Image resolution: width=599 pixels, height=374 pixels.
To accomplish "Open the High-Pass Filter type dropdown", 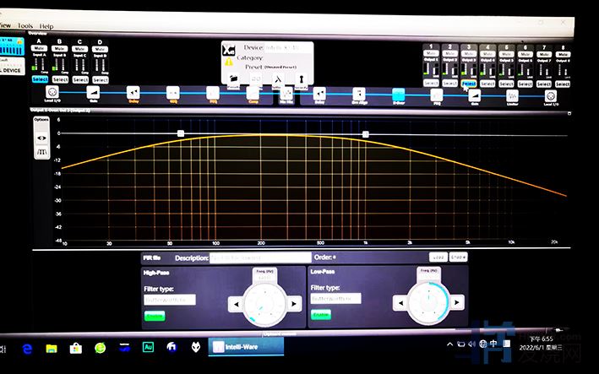I will [x=169, y=300].
